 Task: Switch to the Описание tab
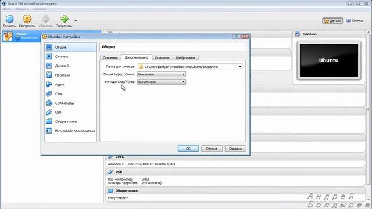[x=162, y=57]
